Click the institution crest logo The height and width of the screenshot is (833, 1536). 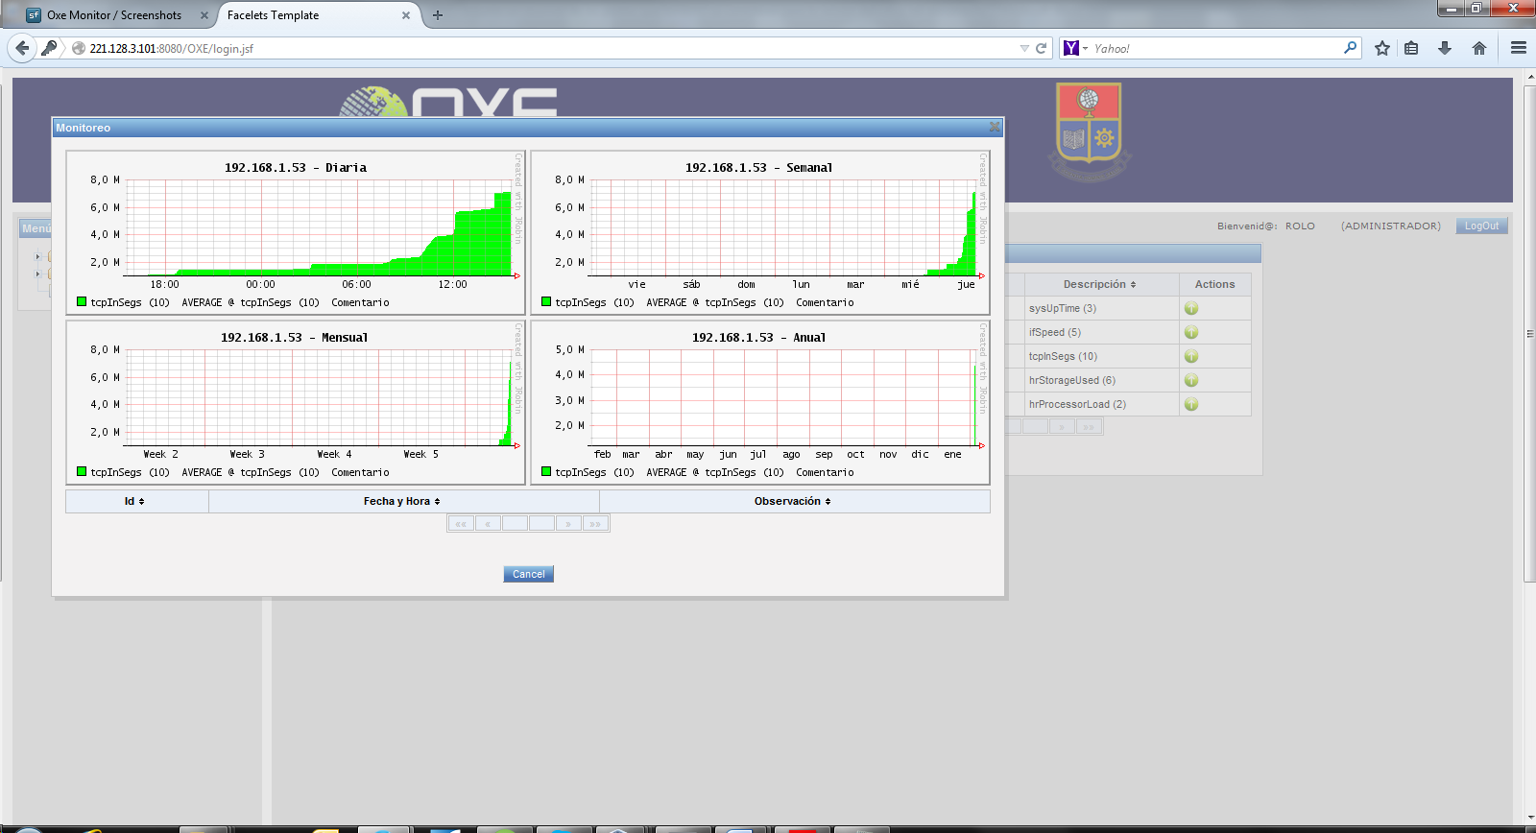1089,131
